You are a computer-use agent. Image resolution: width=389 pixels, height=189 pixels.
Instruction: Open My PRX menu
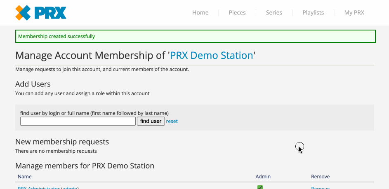click(x=354, y=13)
